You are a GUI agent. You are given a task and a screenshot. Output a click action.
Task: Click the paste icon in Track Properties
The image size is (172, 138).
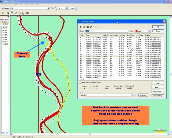[88, 27]
